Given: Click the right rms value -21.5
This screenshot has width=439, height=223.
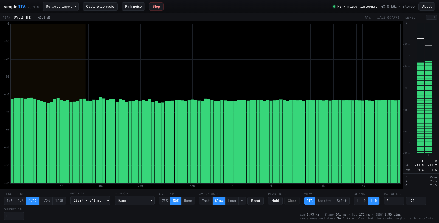Looking at the screenshot, I should point(432,170).
